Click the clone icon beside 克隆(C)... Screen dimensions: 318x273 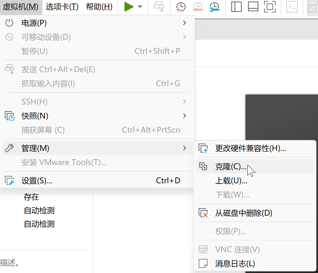(x=203, y=167)
